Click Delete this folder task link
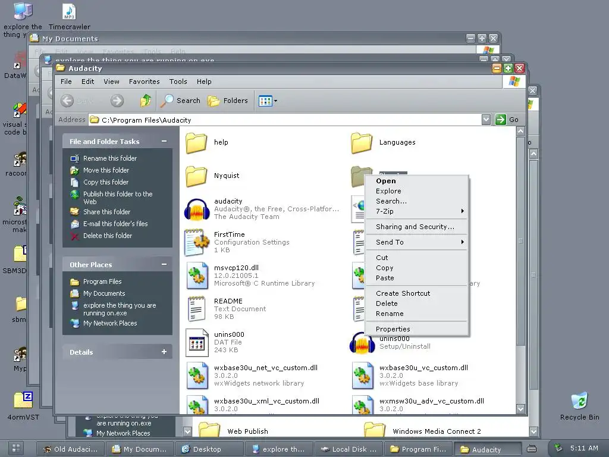The width and height of the screenshot is (609, 457). (108, 236)
